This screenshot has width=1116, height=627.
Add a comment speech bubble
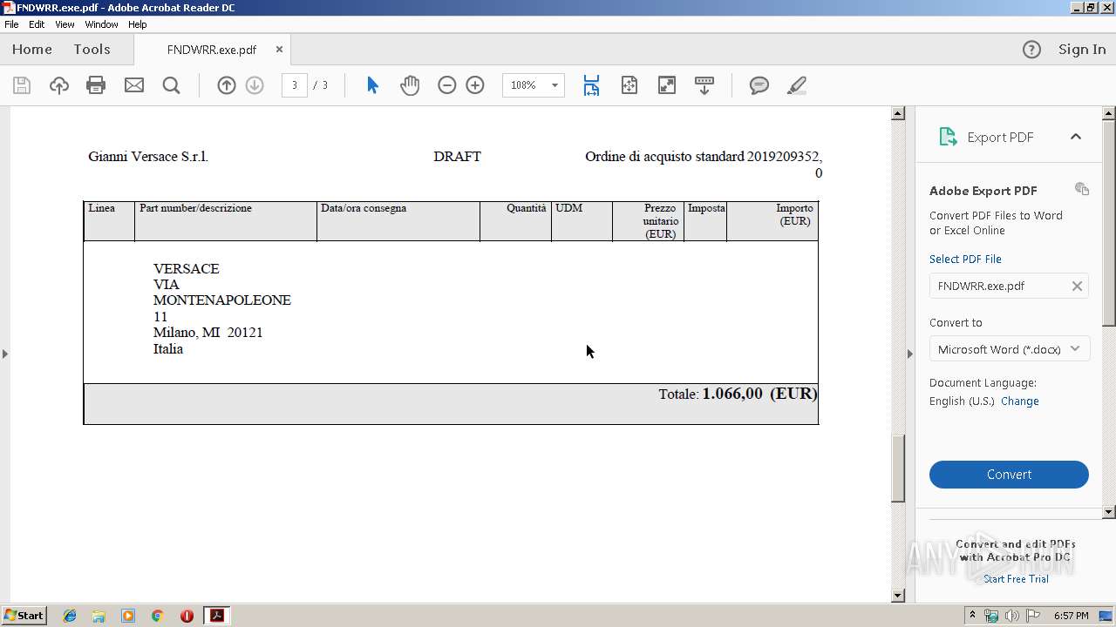759,85
